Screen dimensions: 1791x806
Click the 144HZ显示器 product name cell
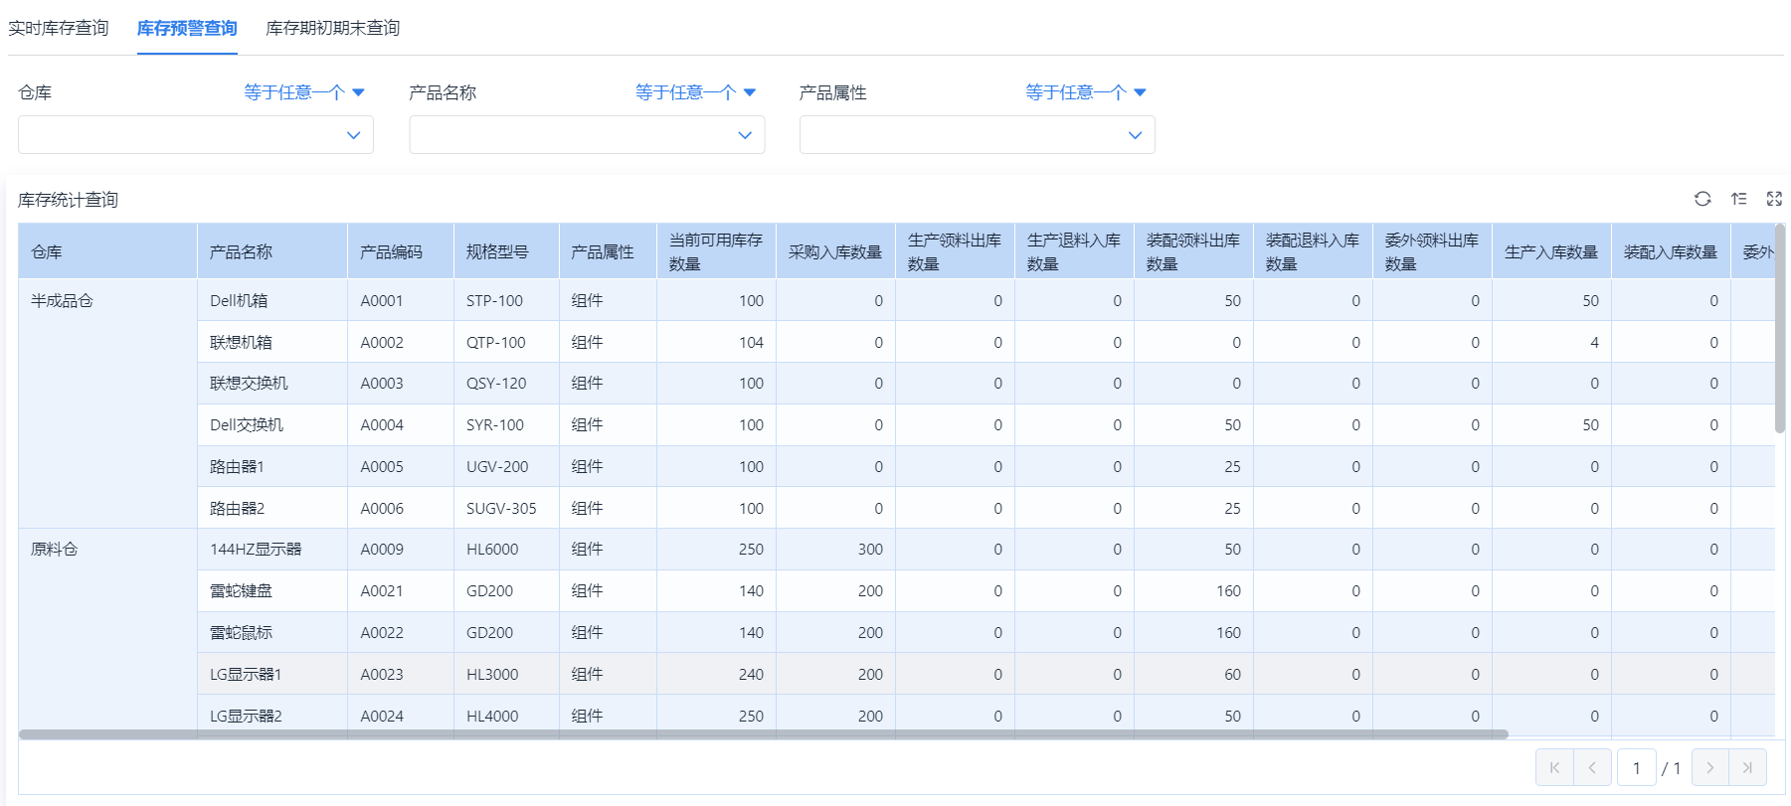(x=272, y=549)
